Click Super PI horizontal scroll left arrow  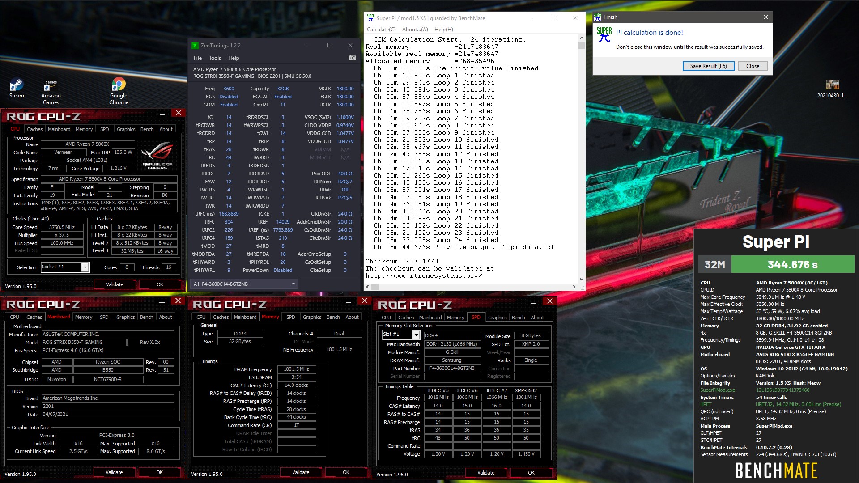[368, 287]
